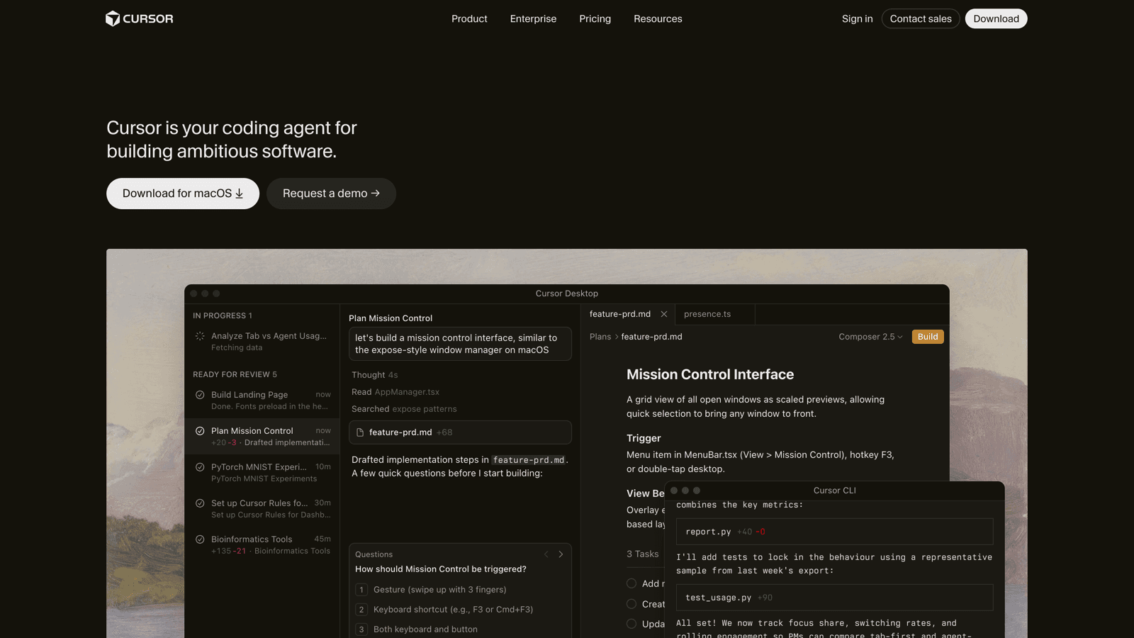Click the Searched expose patterns step

(404, 409)
